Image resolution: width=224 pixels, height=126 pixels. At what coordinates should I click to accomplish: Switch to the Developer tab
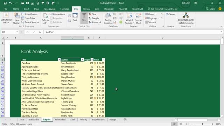pyautogui.click(x=109, y=9)
